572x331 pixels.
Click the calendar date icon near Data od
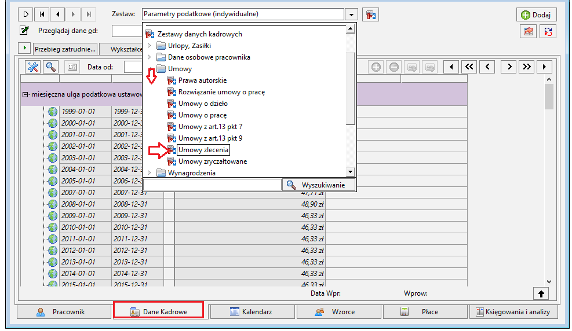point(72,67)
